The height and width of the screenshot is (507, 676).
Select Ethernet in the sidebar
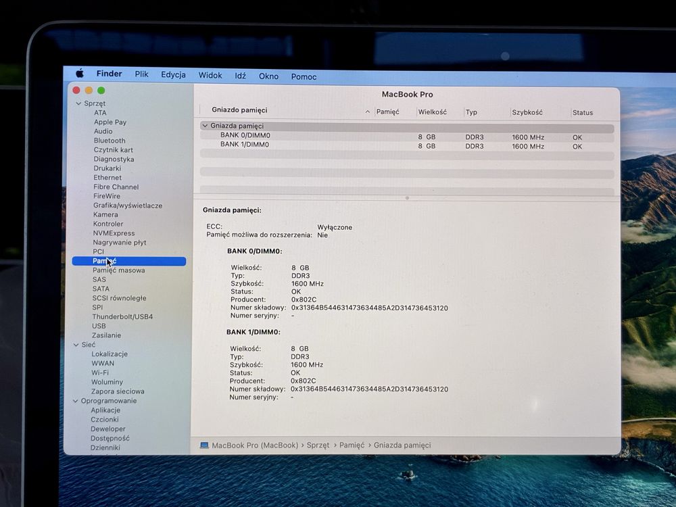(107, 177)
